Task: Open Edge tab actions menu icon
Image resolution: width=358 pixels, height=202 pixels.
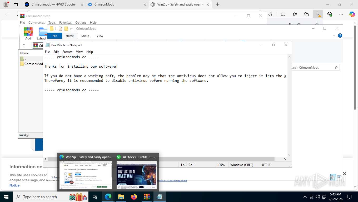Action: pyautogui.click(x=16, y=4)
